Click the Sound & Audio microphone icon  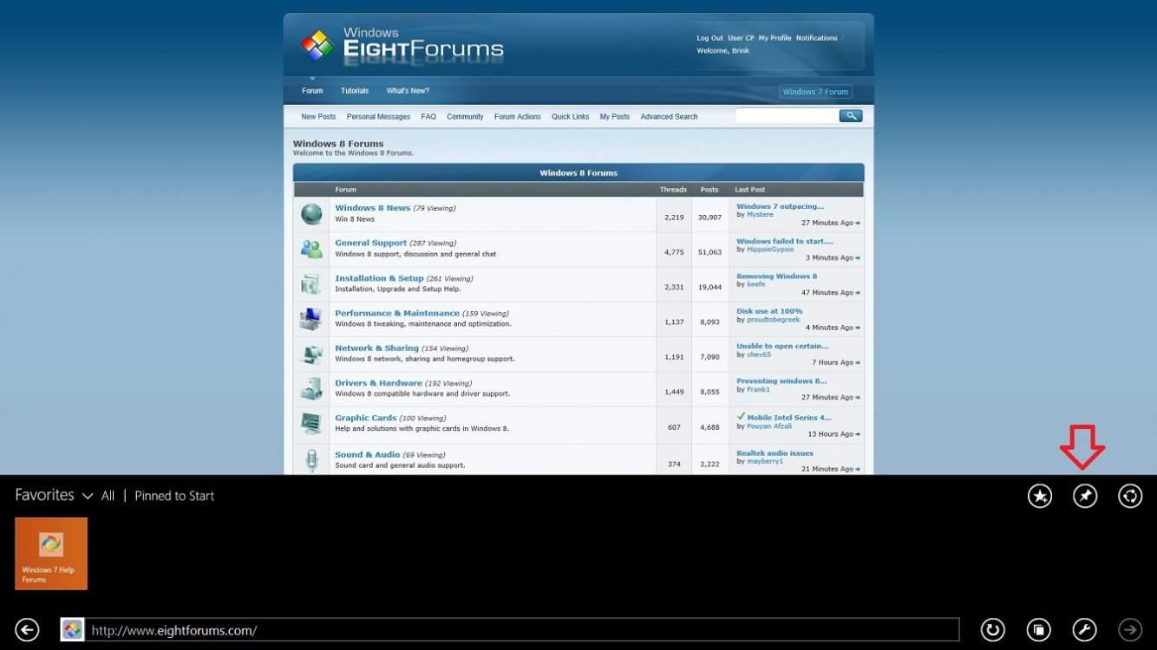[311, 459]
